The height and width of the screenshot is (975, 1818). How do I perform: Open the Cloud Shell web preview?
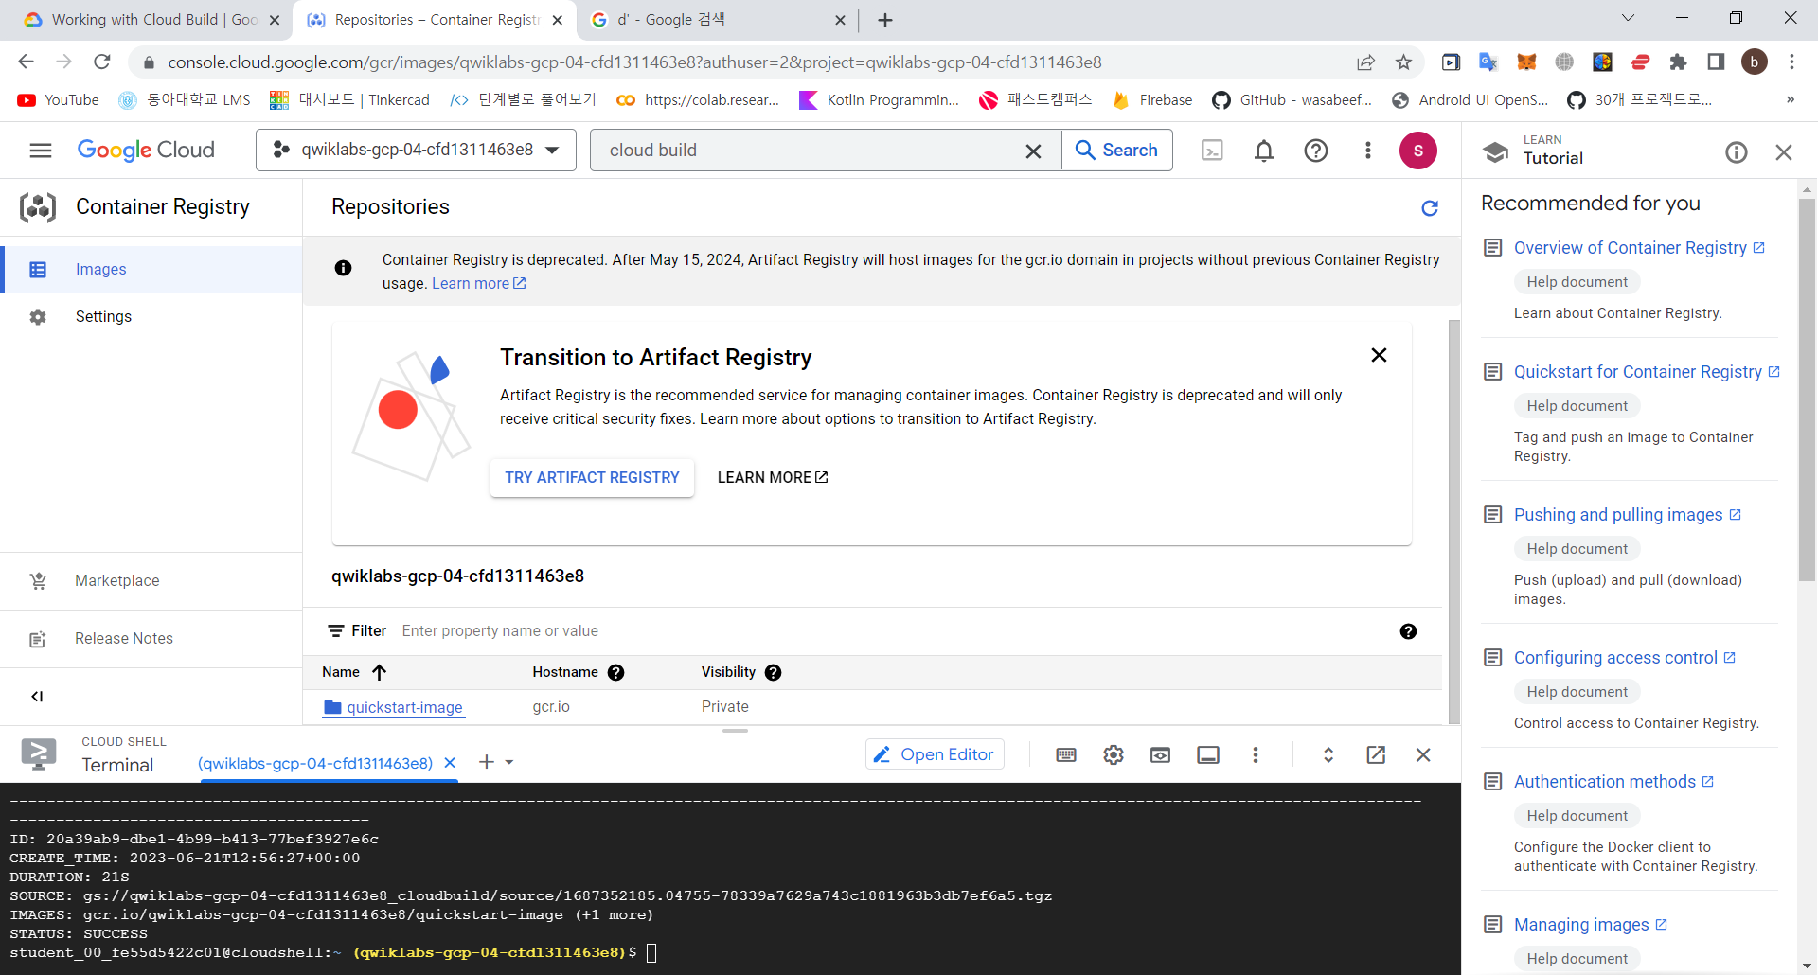click(1160, 754)
